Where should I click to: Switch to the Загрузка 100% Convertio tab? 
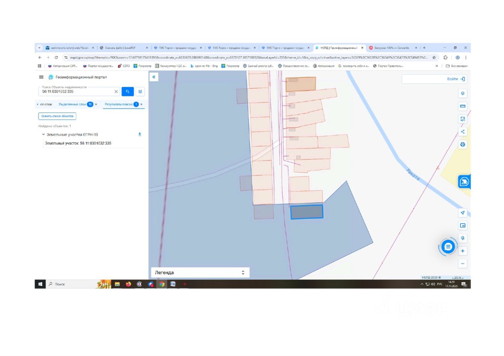click(393, 48)
